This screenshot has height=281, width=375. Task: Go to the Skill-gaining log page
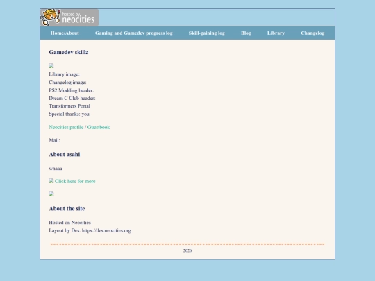tap(207, 33)
